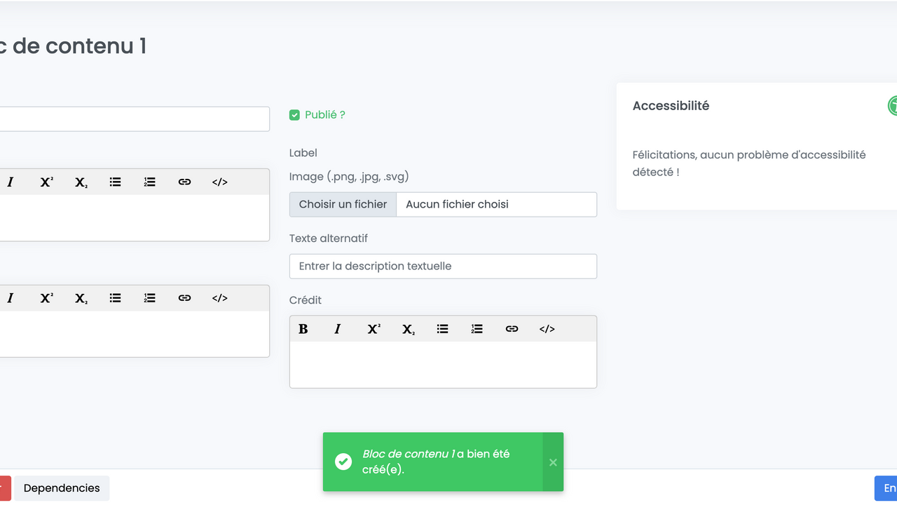
Task: Click into the Texte alternatif field
Action: pos(443,267)
